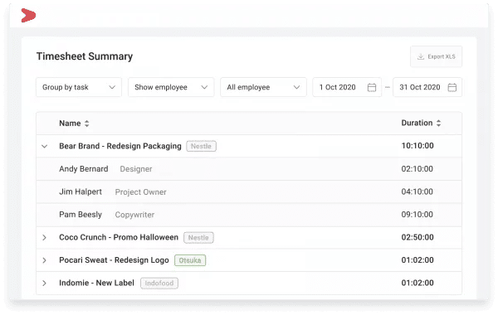Open the Show employee dropdown
This screenshot has height=315, width=498.
[171, 87]
